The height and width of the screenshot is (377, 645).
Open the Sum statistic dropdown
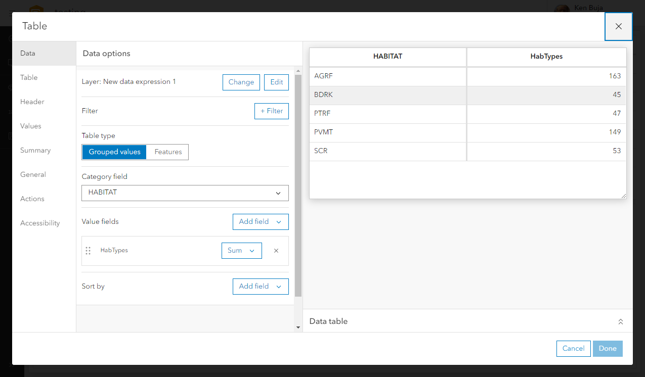pyautogui.click(x=241, y=251)
